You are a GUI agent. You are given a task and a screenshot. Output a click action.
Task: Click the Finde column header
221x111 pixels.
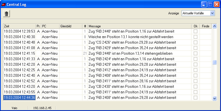tap(206, 26)
